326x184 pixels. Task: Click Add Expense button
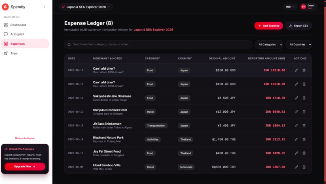click(269, 26)
